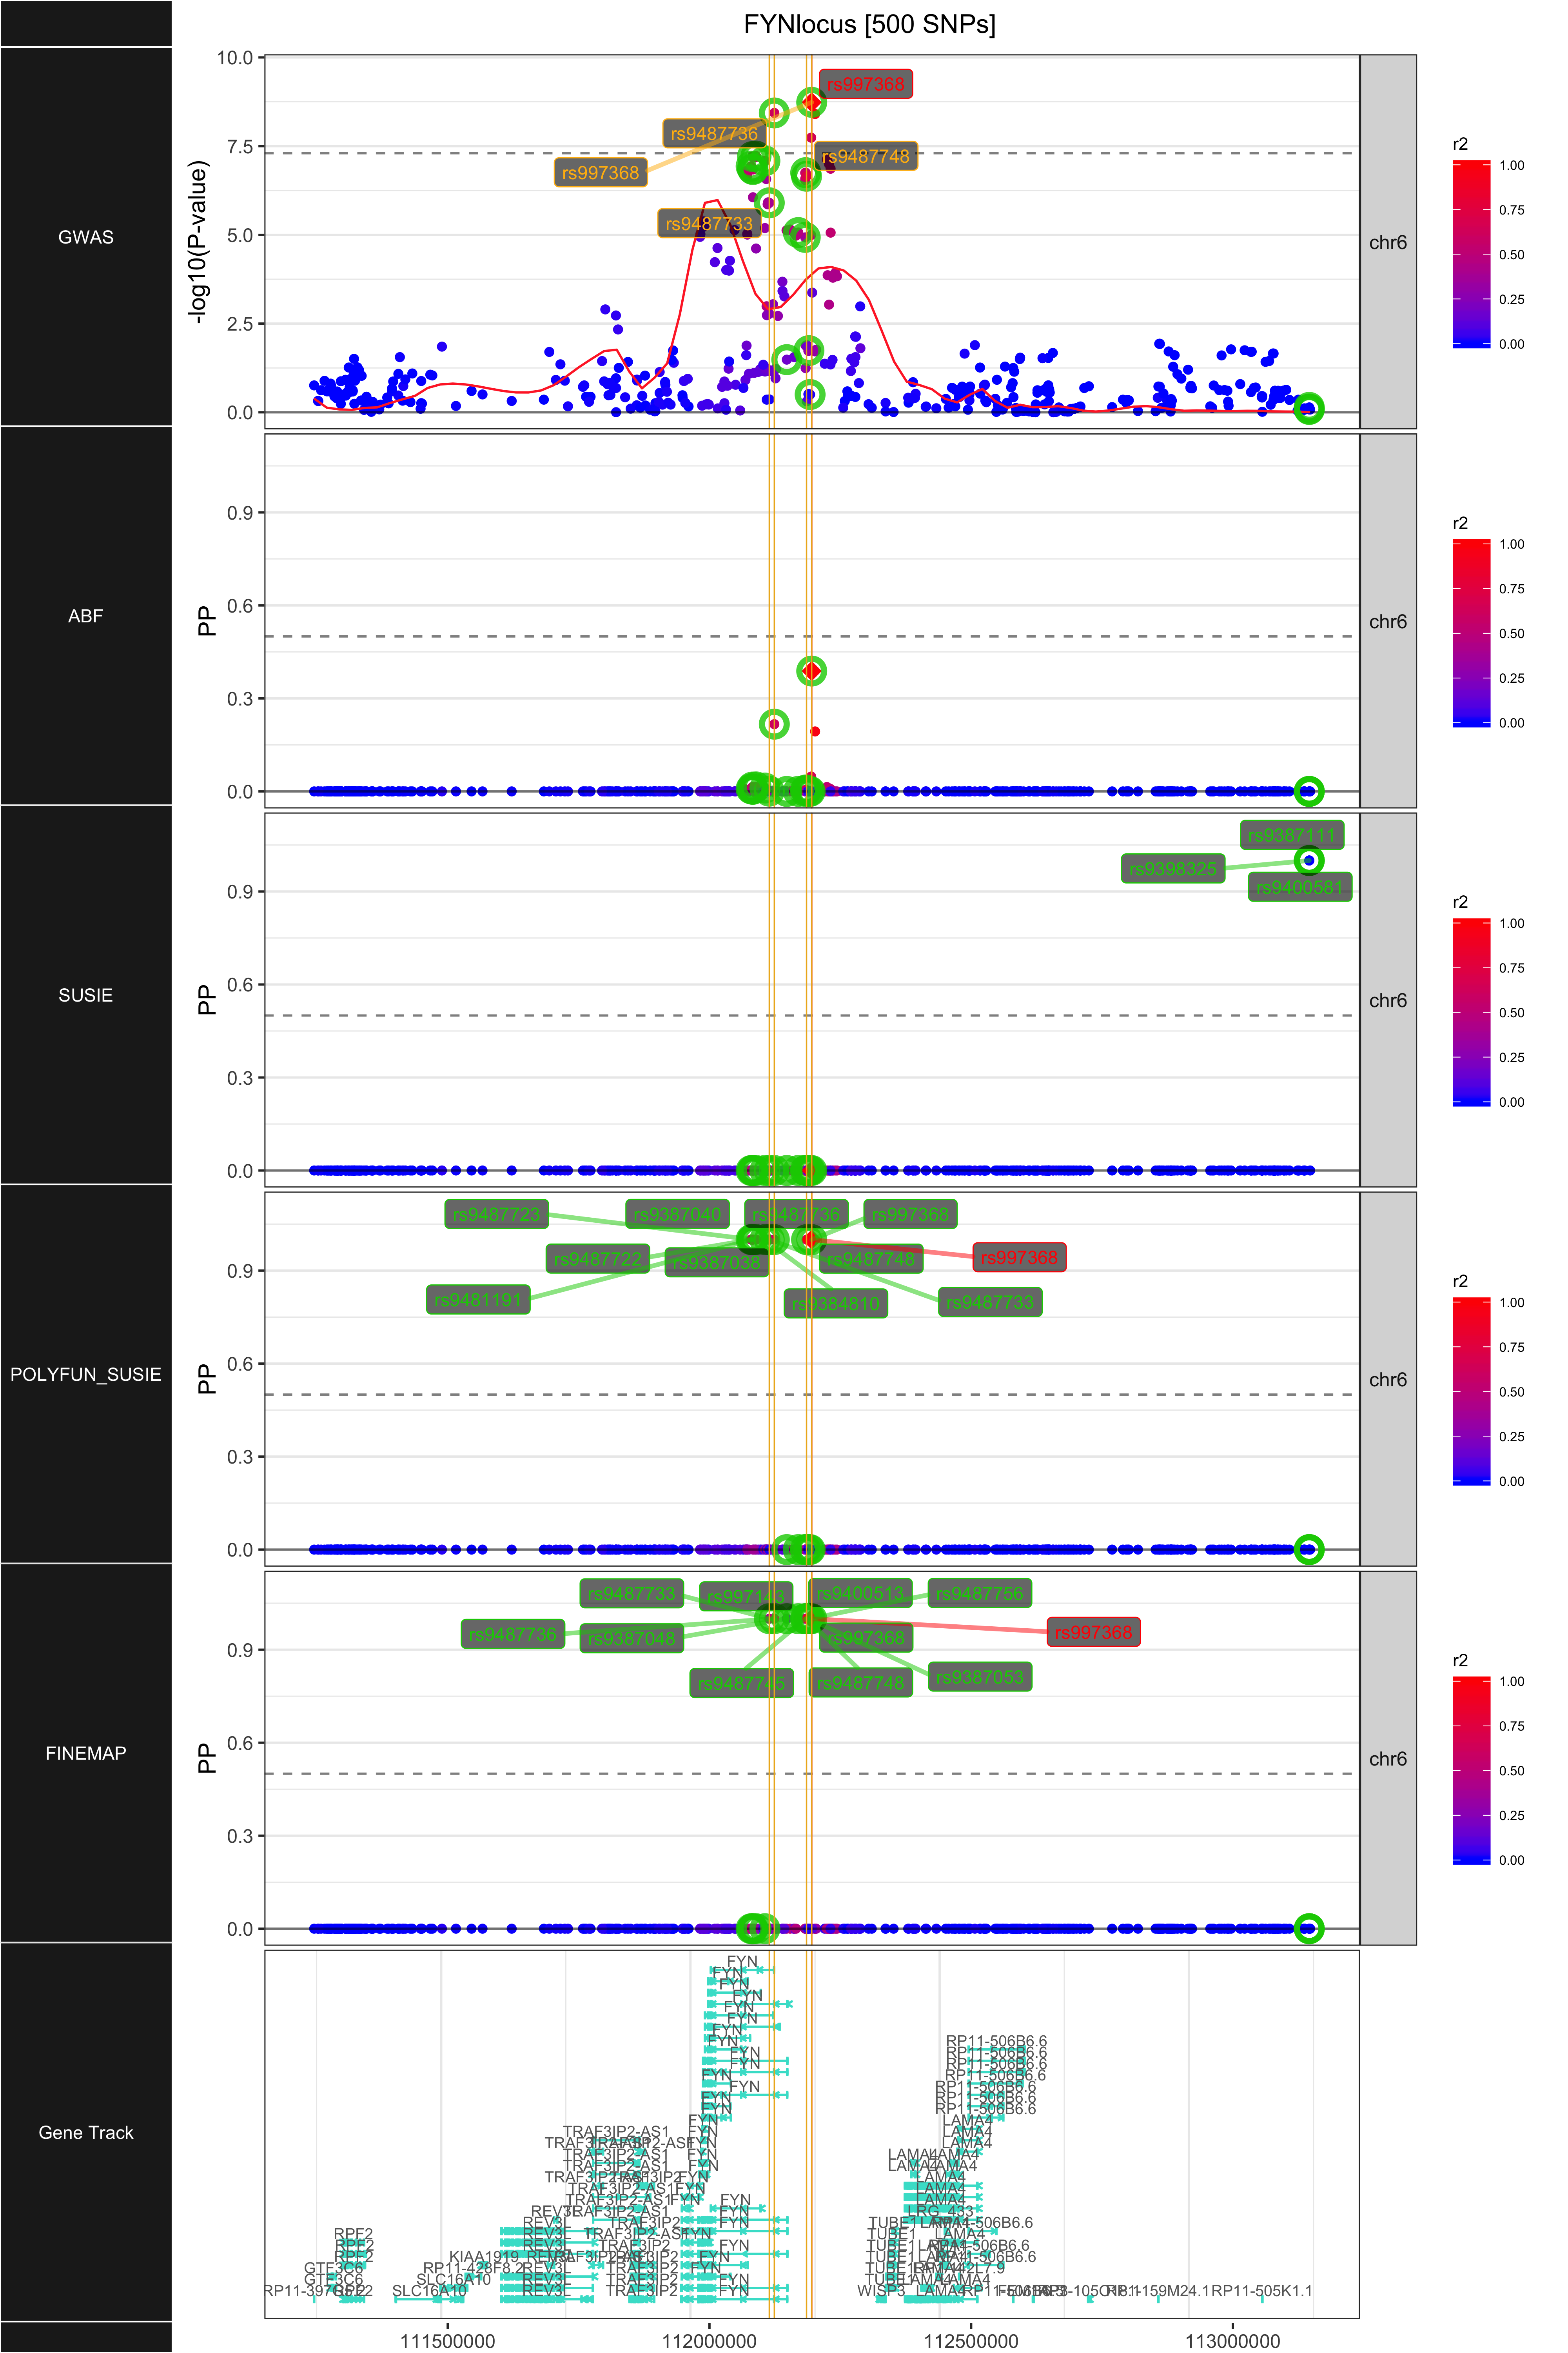Select the POLYFUN_SUSIE panel label

pos(86,1375)
